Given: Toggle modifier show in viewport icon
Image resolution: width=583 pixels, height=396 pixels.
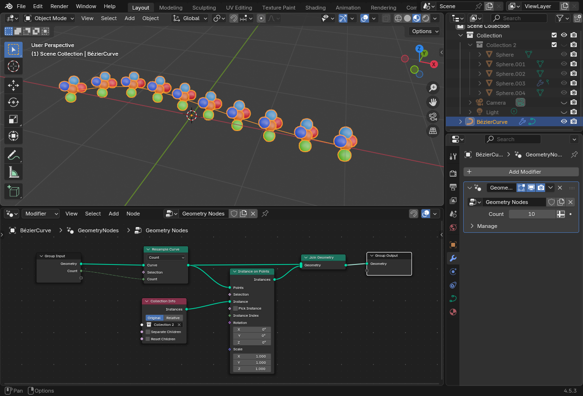Looking at the screenshot, I should pyautogui.click(x=531, y=188).
